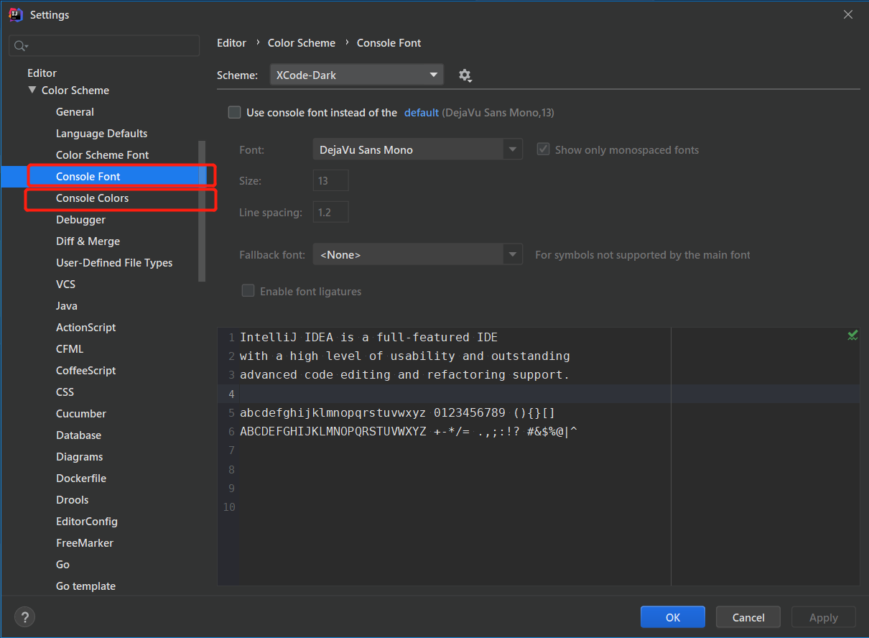Viewport: 869px width, 638px height.
Task: Focus the settings search field
Action: (x=104, y=46)
